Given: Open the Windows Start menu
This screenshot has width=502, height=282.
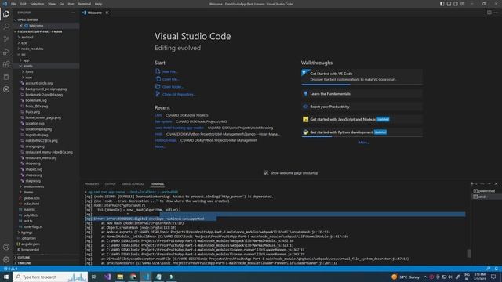Looking at the screenshot, I should click(x=6, y=277).
